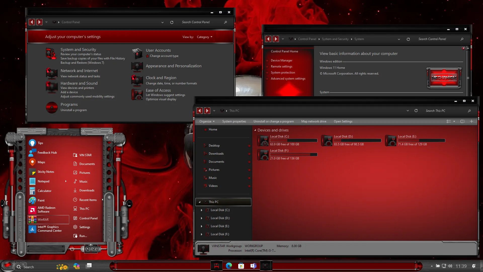483x272 pixels.
Task: Go forward in the System window
Action: (x=276, y=39)
